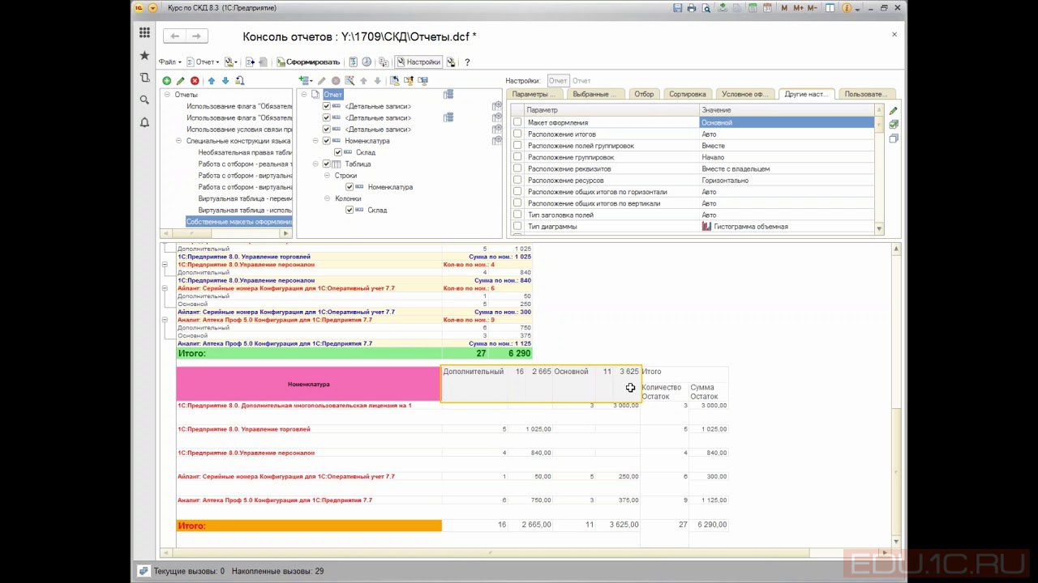1038x583 pixels.
Task: Click the M+ memory button
Action: (x=799, y=7)
